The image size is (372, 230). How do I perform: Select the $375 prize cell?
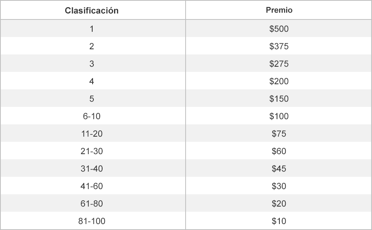[x=279, y=46]
